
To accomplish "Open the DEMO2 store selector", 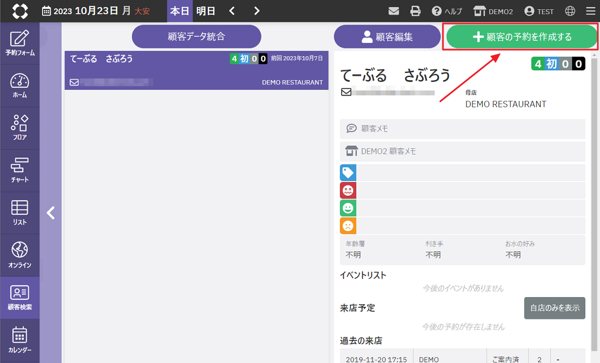I will [493, 11].
